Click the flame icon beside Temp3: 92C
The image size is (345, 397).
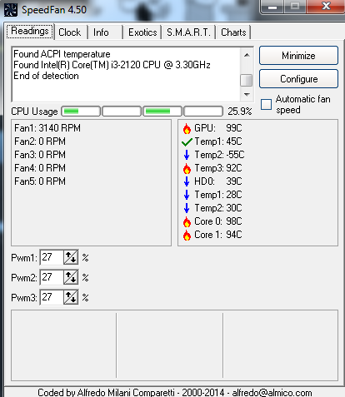[x=187, y=168]
